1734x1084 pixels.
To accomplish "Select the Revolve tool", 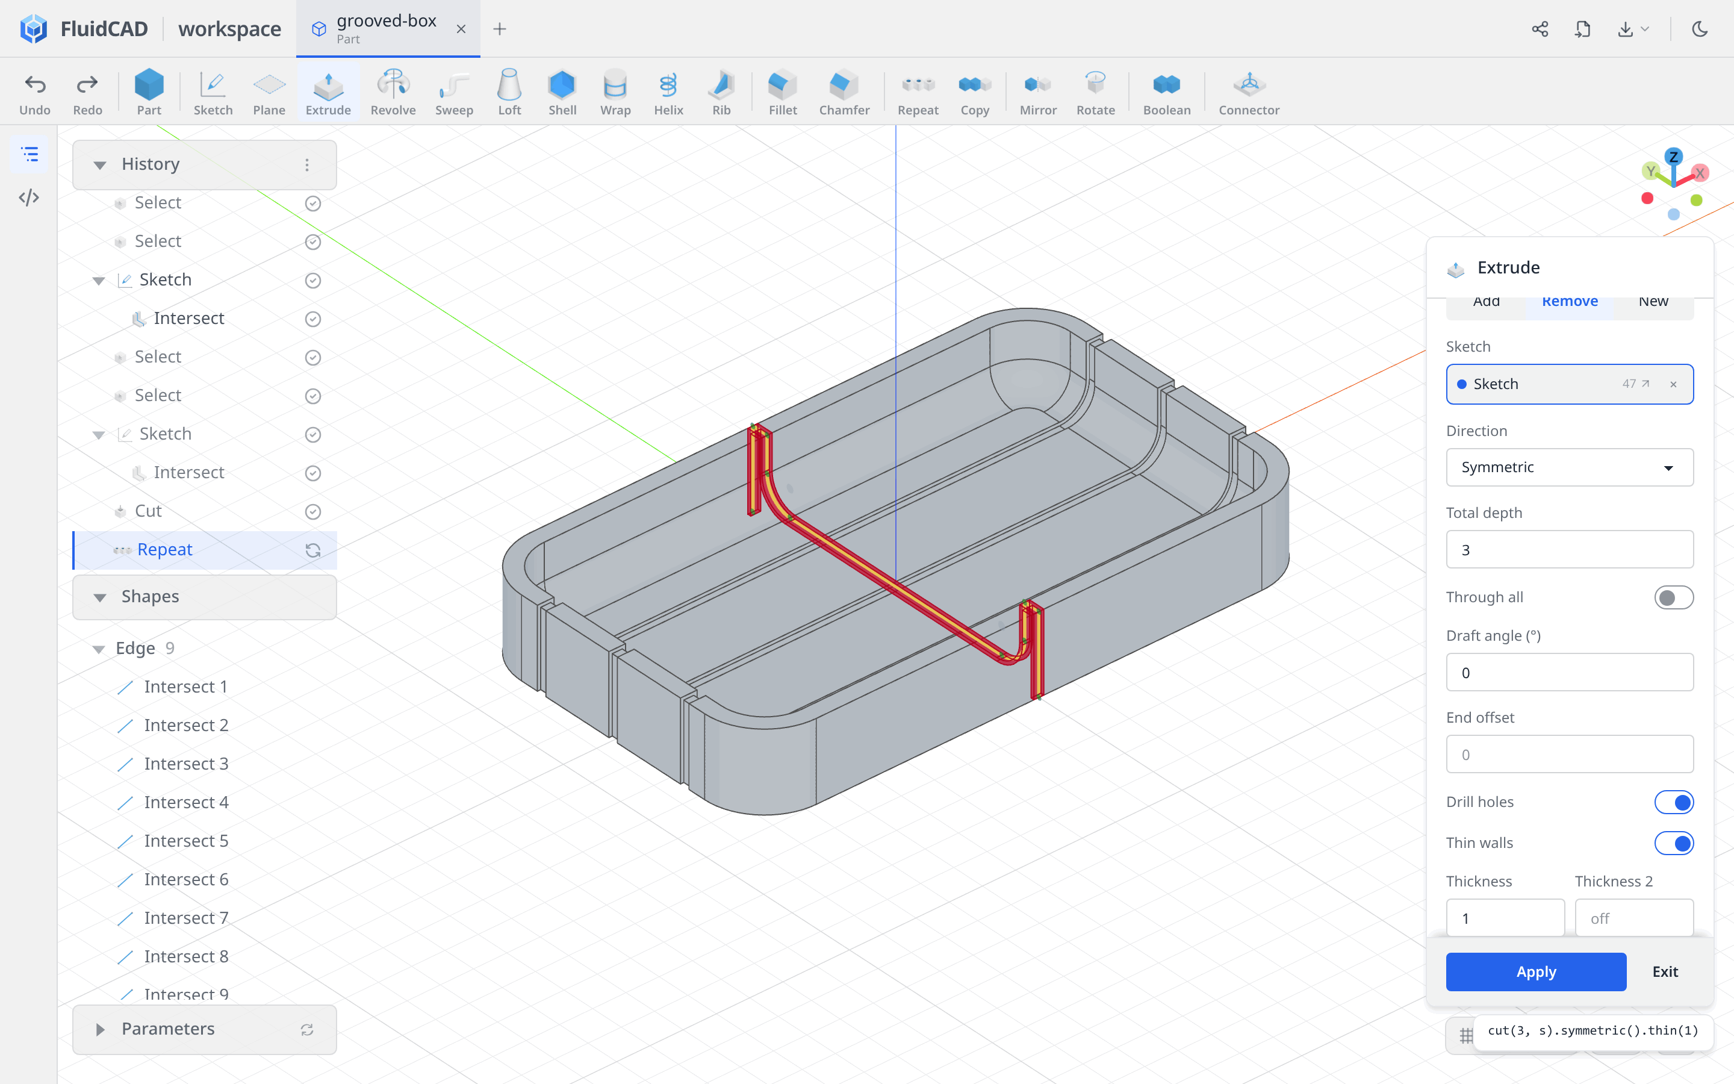I will 393,93.
